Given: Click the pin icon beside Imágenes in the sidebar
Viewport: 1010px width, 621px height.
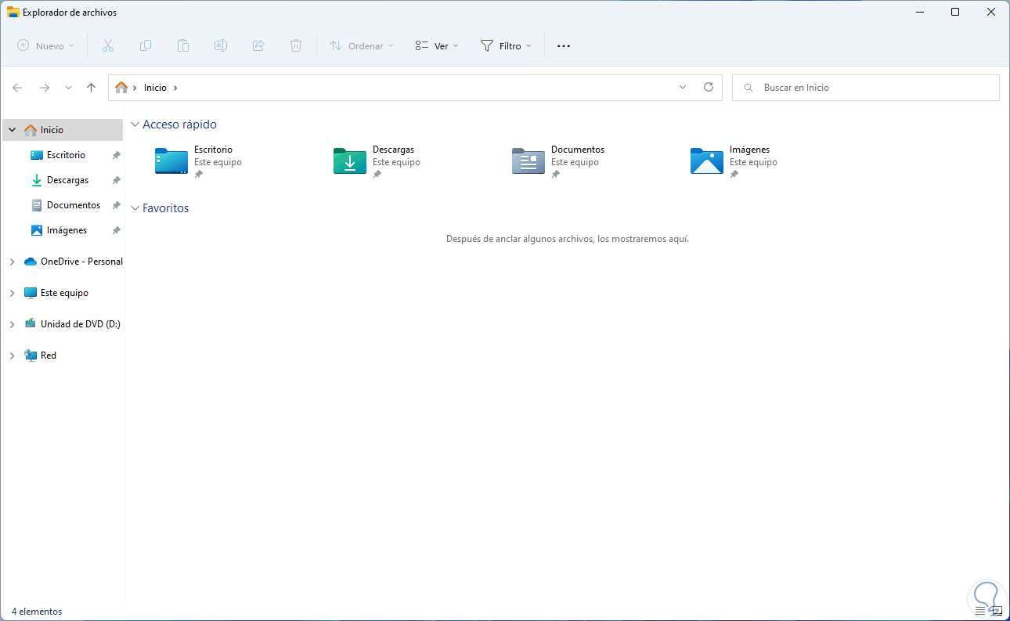Looking at the screenshot, I should pos(116,230).
